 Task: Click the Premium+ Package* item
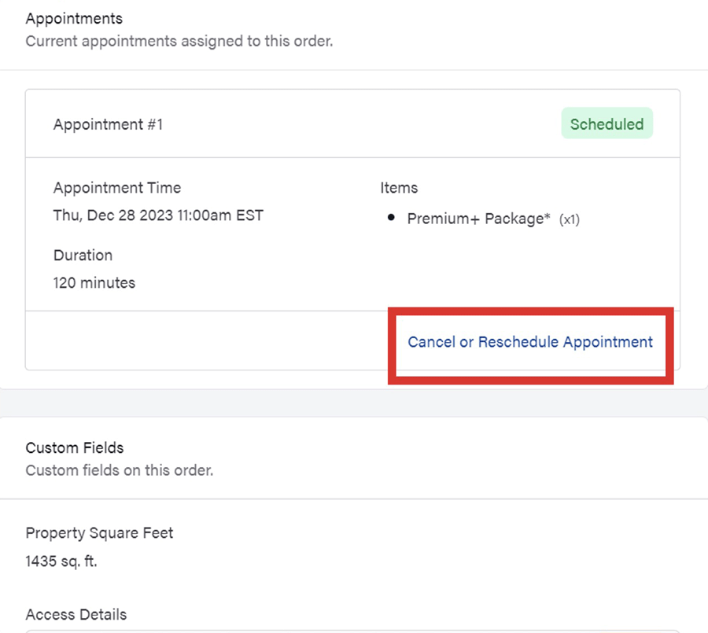(478, 219)
